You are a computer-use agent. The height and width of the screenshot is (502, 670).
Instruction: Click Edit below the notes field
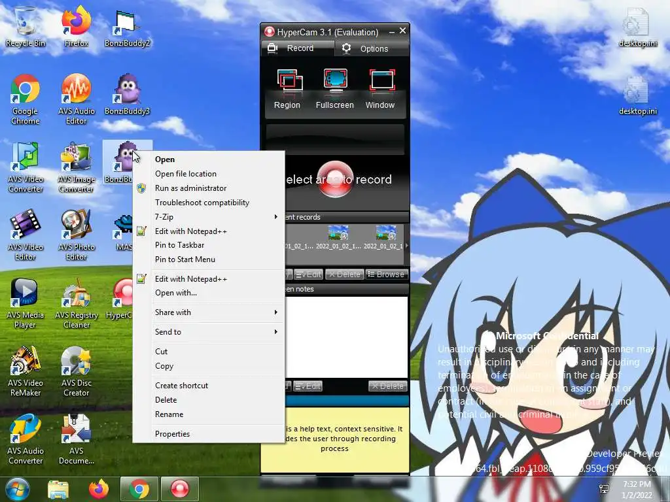pos(308,386)
